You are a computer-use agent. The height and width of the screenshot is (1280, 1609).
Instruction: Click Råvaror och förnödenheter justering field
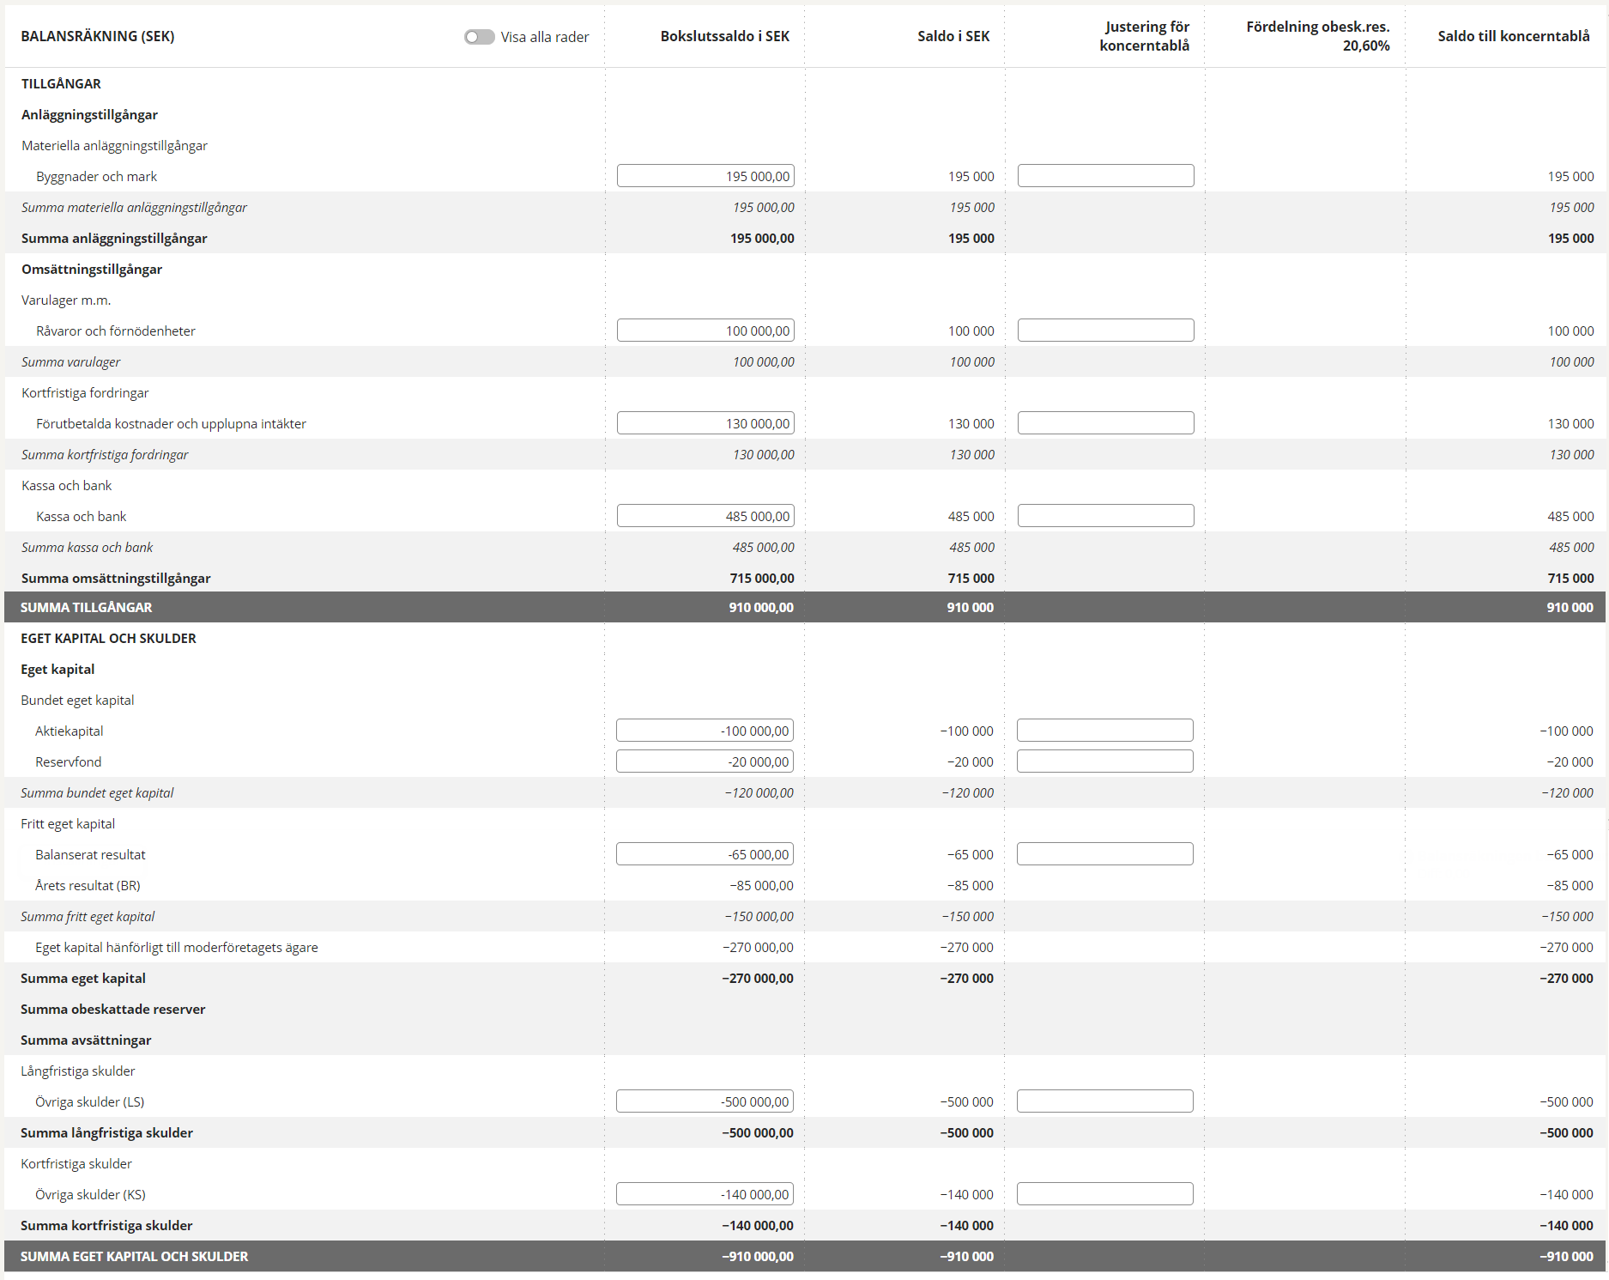click(x=1105, y=331)
